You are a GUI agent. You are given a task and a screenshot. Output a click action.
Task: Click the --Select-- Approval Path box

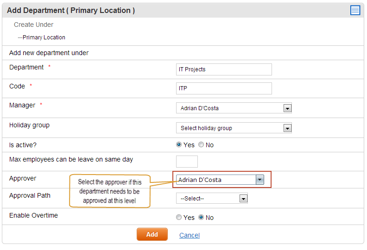(x=212, y=198)
